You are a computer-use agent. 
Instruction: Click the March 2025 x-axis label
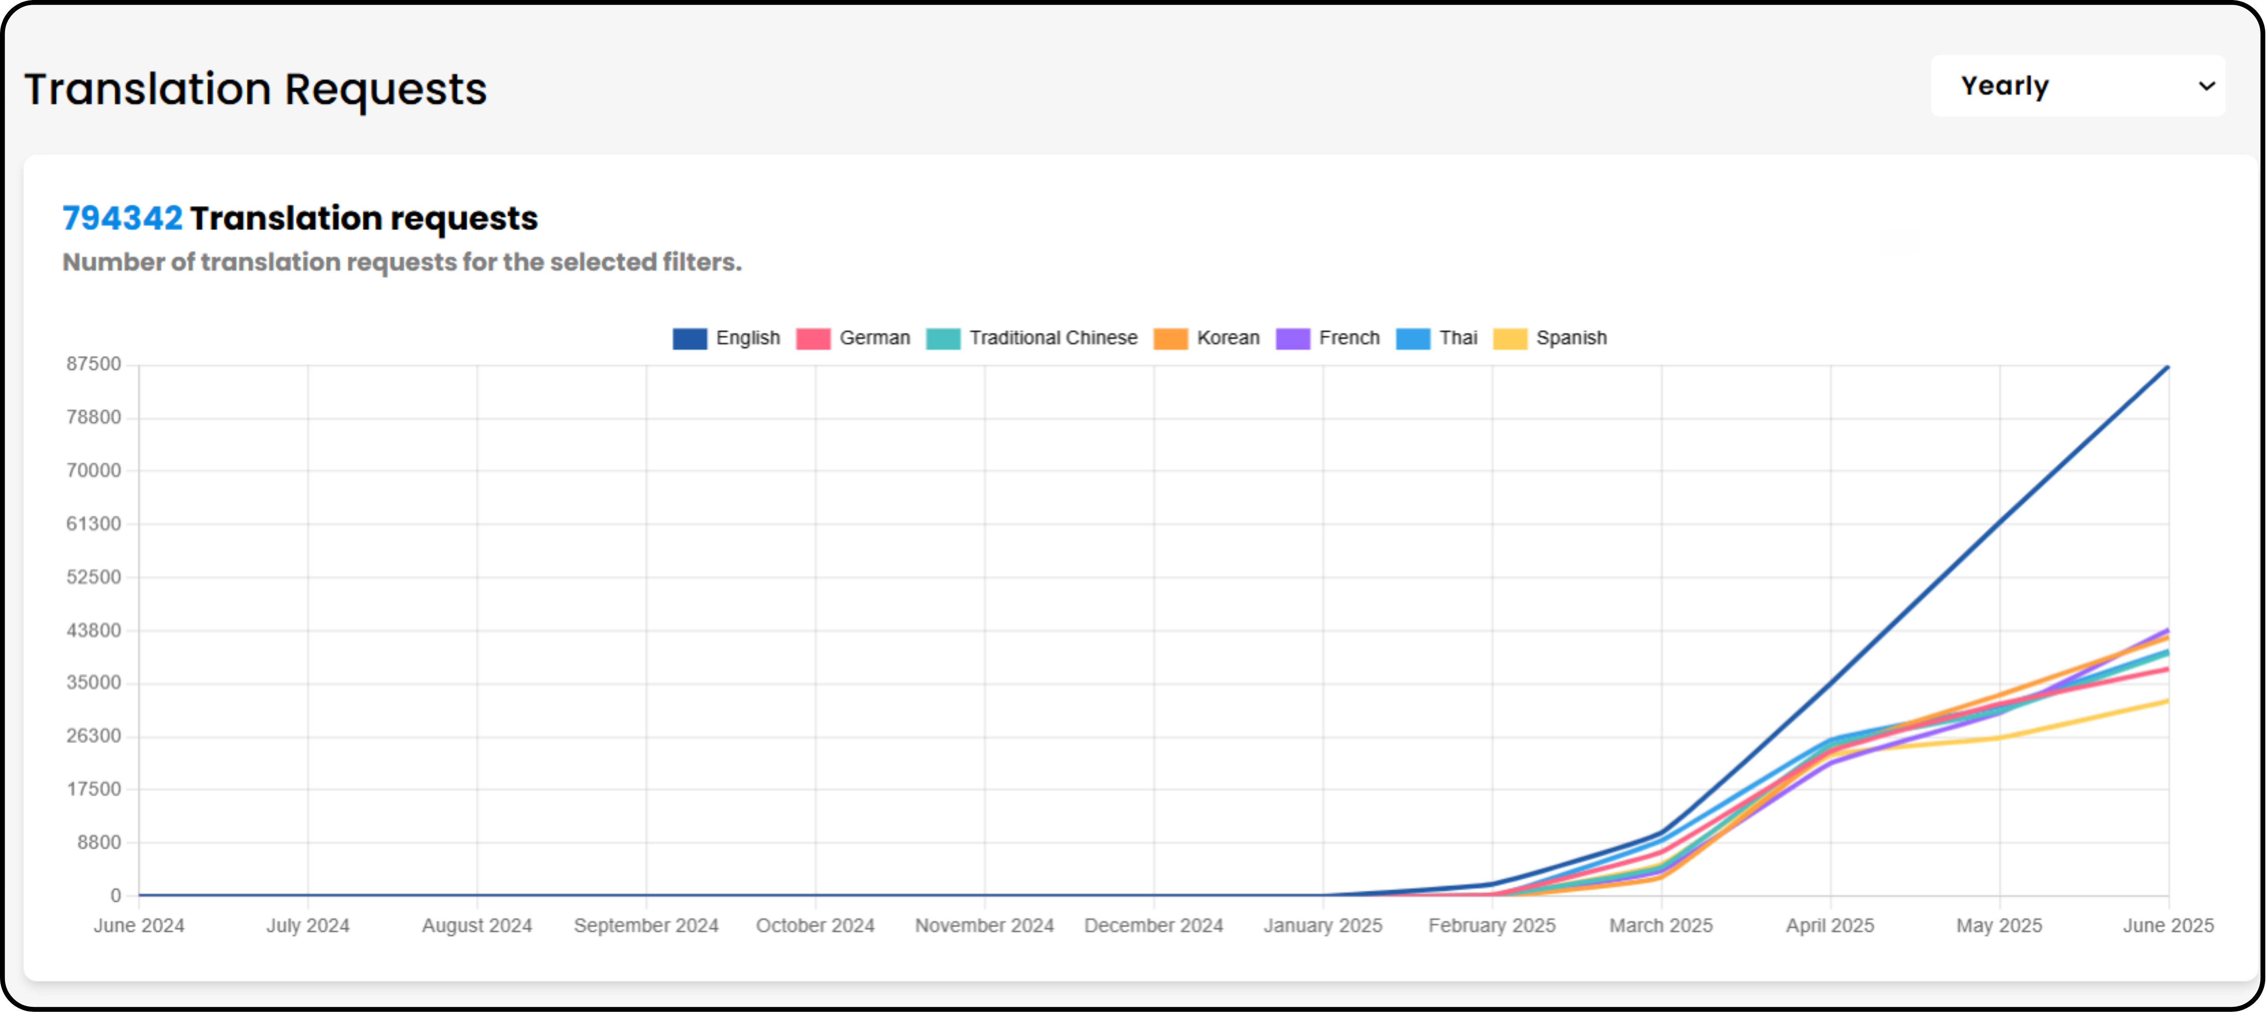coord(1661,925)
